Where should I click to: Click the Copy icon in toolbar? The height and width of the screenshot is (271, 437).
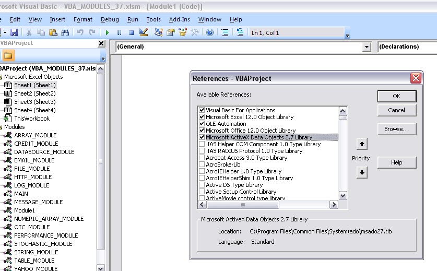pos(41,32)
